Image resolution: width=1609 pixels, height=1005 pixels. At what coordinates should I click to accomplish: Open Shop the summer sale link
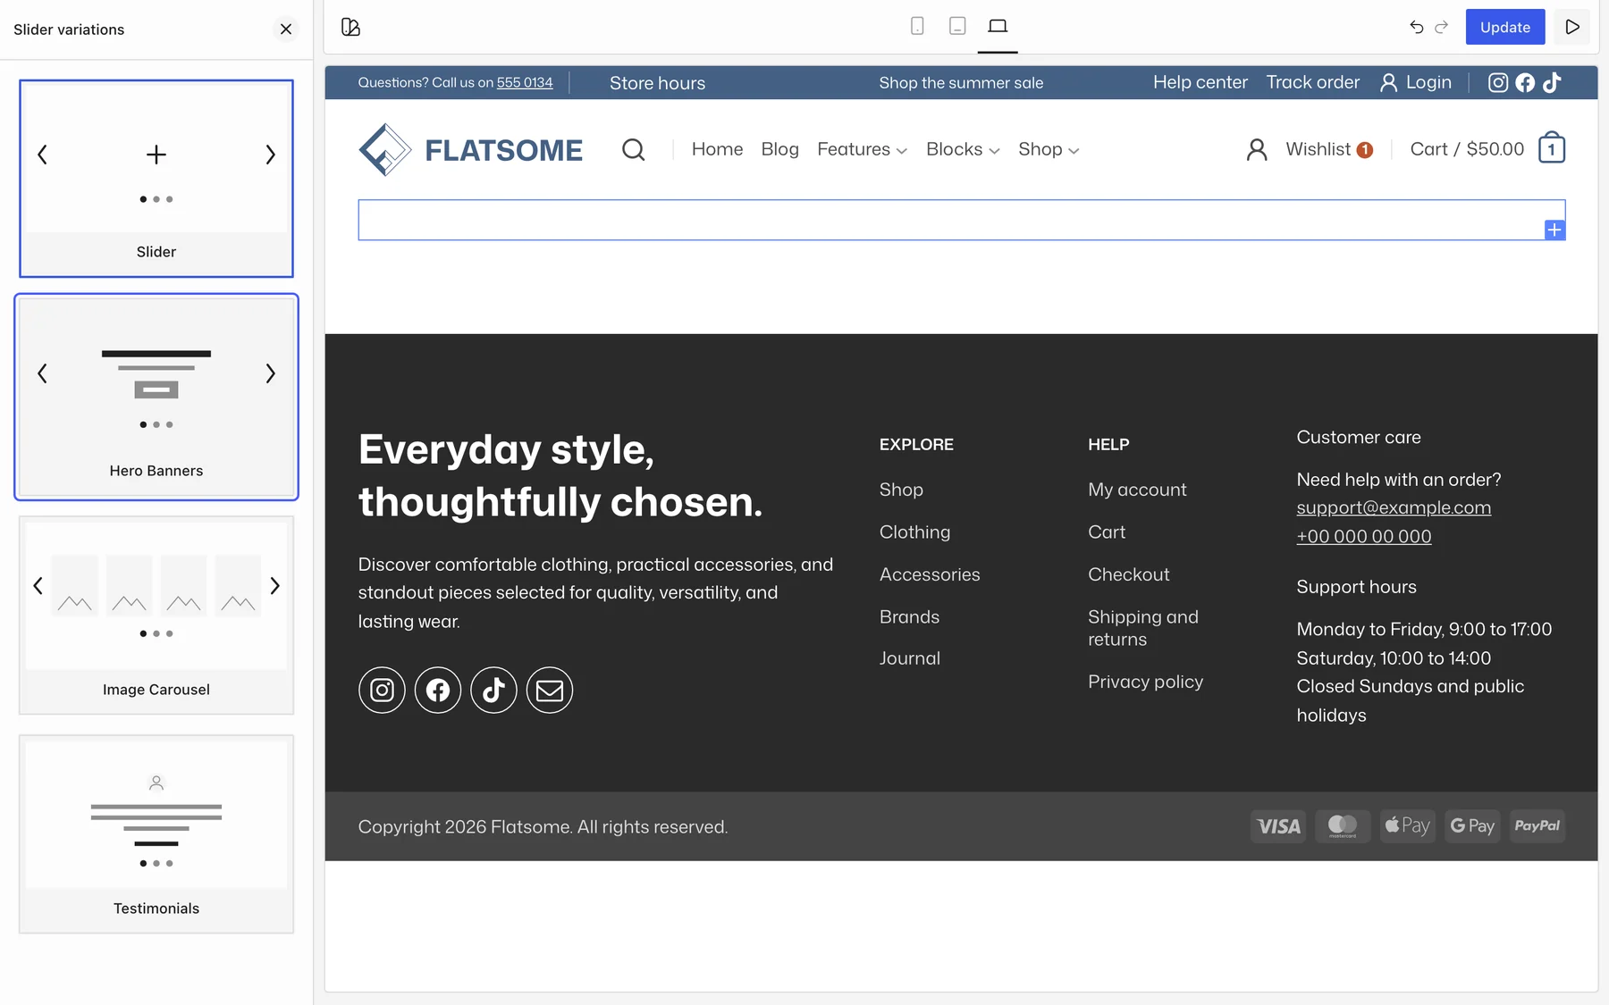961,83
